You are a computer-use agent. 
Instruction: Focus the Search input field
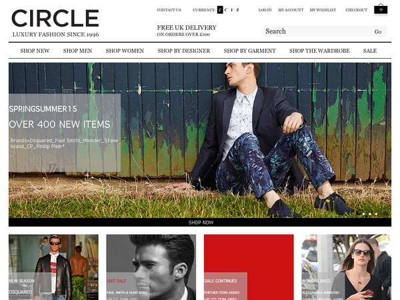pyautogui.click(x=317, y=31)
